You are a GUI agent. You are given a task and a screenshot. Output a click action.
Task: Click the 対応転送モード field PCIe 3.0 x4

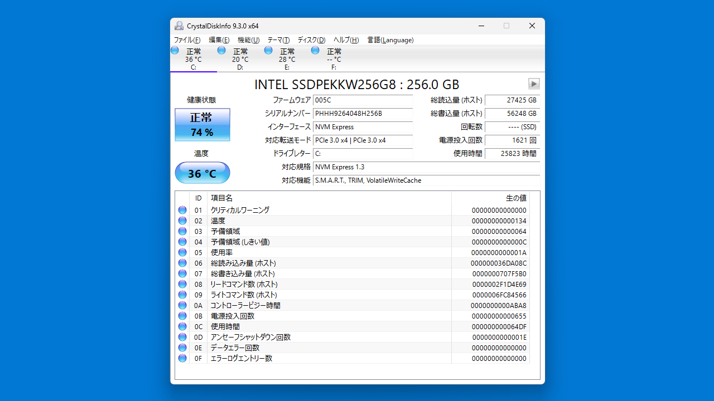pos(363,140)
